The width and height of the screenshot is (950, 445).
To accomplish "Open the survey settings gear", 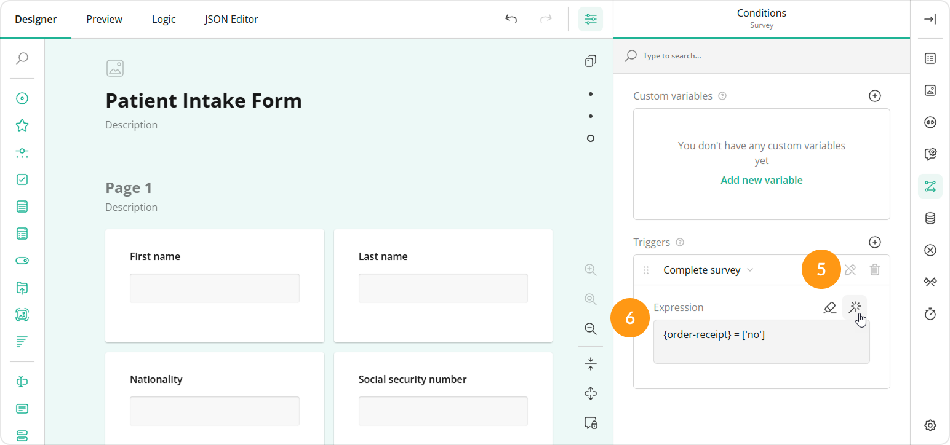I will click(930, 425).
